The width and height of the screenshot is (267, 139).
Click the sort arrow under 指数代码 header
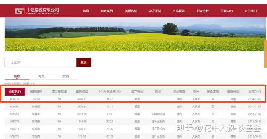point(14,94)
